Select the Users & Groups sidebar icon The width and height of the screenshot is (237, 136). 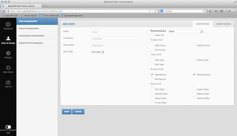8,38
